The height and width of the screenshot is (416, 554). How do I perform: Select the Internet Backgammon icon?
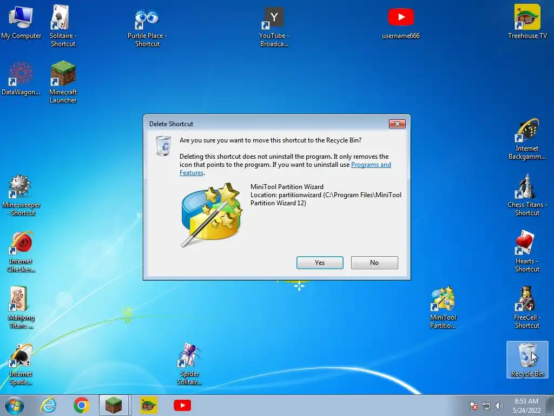pyautogui.click(x=527, y=139)
